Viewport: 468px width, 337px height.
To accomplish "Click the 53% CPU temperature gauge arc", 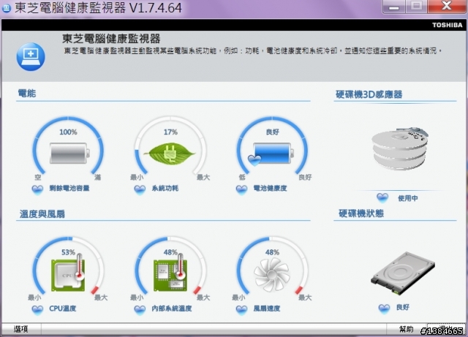I will 68,265.
